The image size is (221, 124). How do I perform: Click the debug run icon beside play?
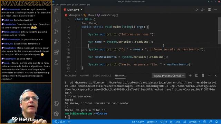click(203, 10)
